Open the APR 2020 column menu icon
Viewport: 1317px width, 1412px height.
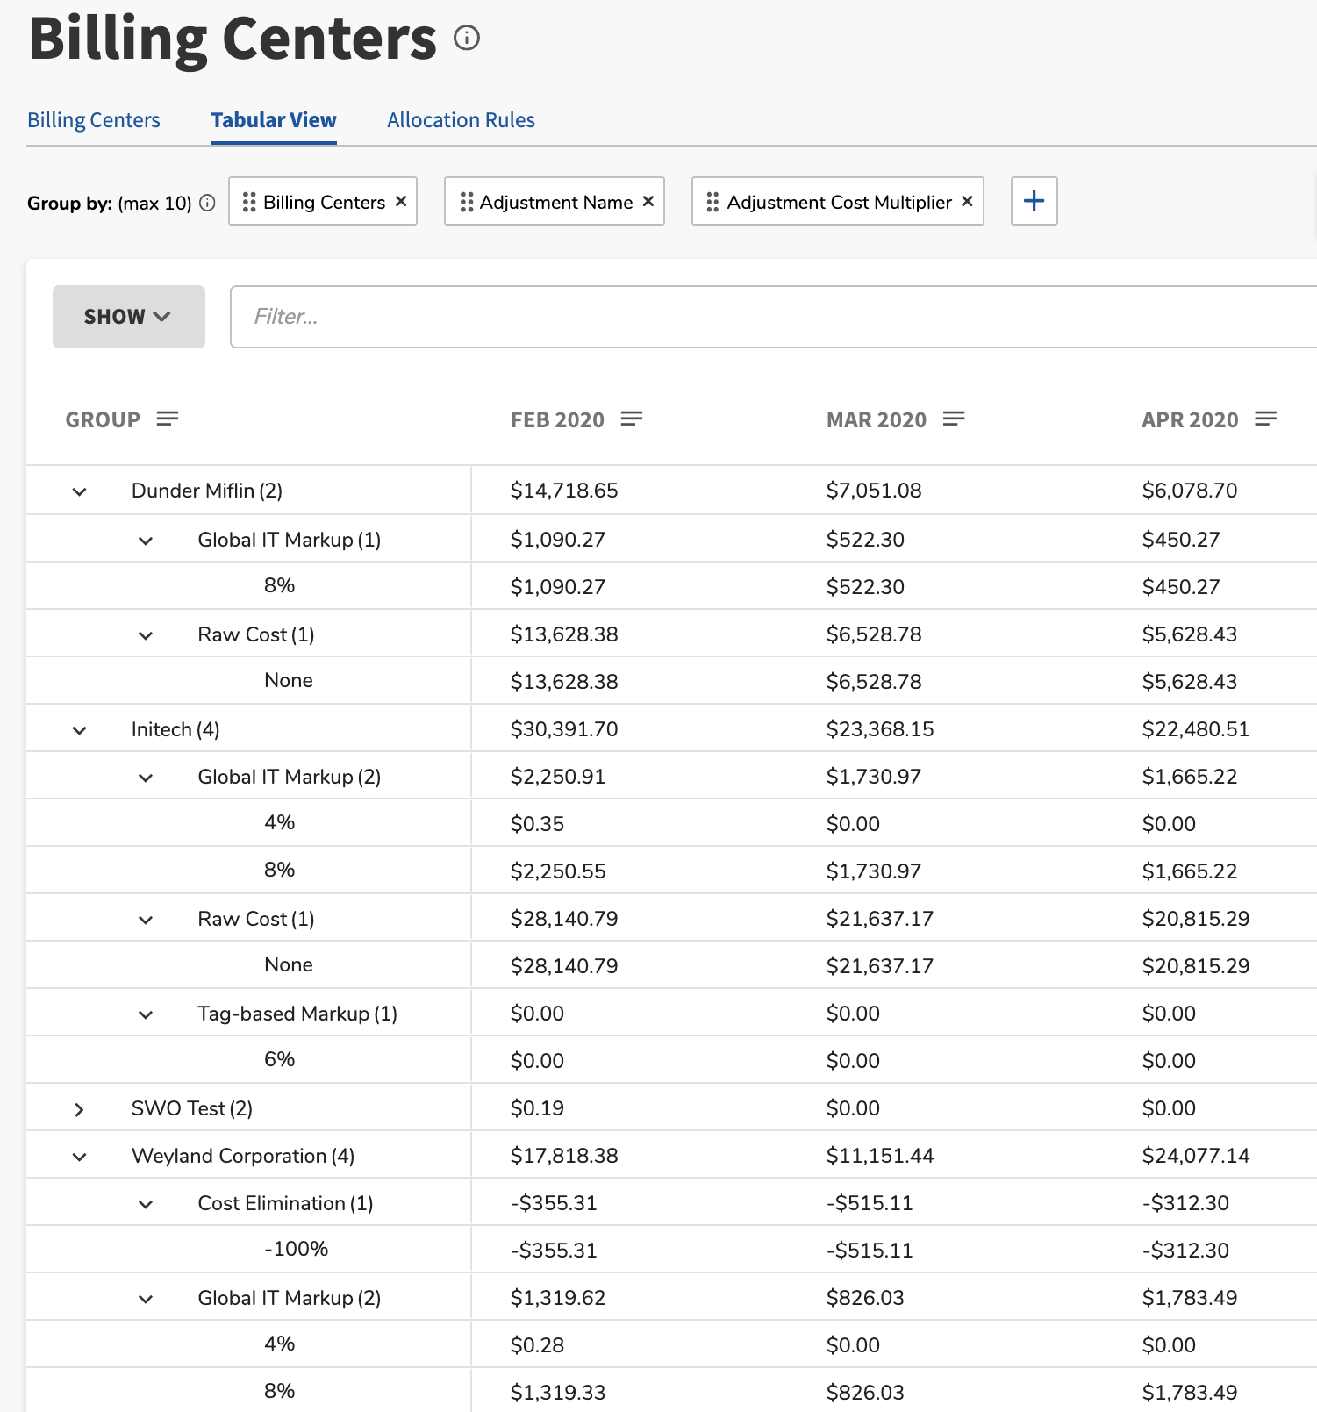pyautogui.click(x=1266, y=419)
